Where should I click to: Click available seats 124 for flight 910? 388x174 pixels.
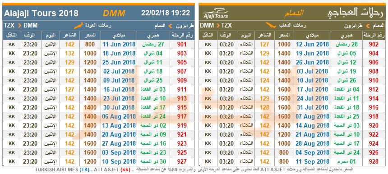(264, 81)
